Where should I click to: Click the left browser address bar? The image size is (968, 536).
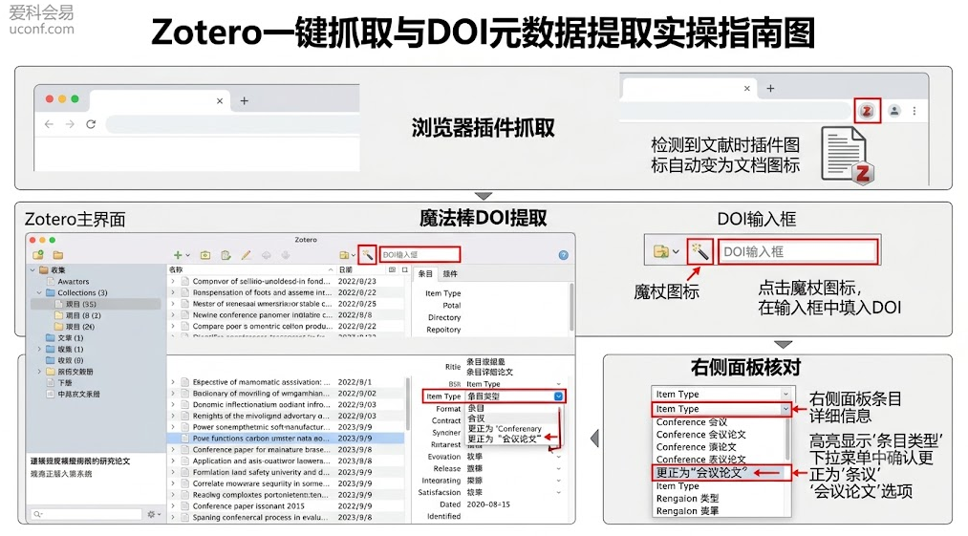point(232,124)
